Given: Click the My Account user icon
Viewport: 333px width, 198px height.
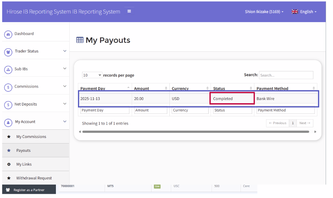Looking at the screenshot, I should (8, 122).
